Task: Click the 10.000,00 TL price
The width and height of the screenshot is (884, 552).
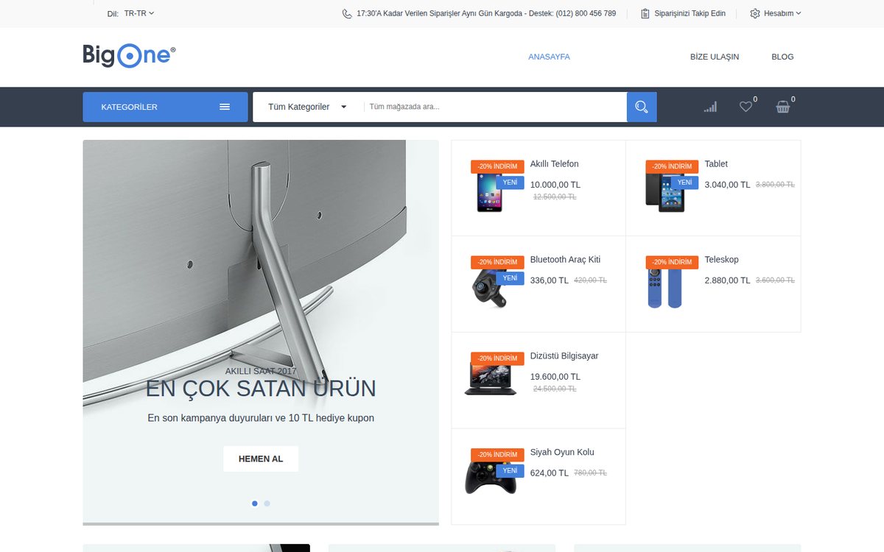Action: [555, 185]
